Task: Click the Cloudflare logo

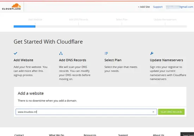Action: (11, 7)
